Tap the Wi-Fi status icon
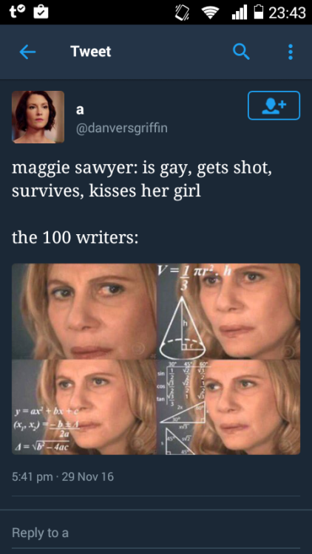This screenshot has height=554, width=312. pos(210,13)
